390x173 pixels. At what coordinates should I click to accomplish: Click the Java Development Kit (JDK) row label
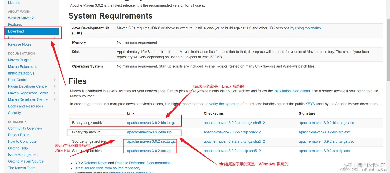coord(91,31)
